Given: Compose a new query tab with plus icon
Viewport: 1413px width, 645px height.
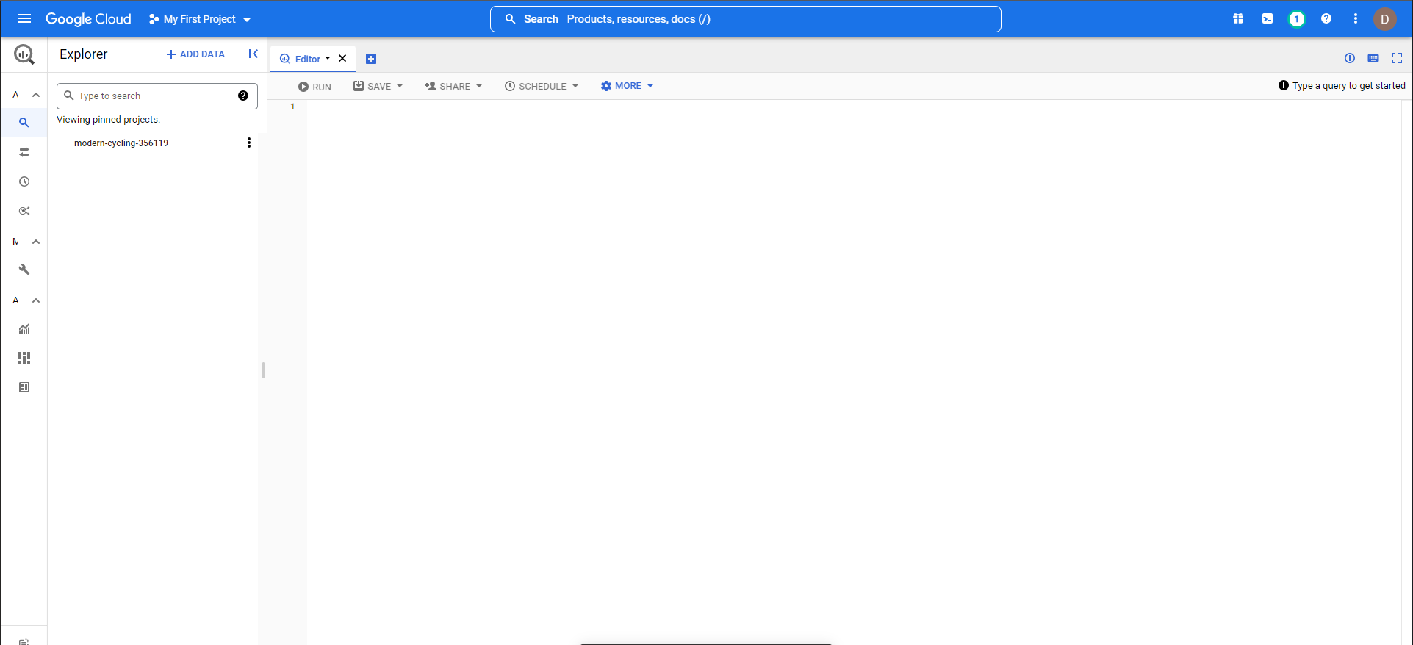Looking at the screenshot, I should tap(371, 59).
